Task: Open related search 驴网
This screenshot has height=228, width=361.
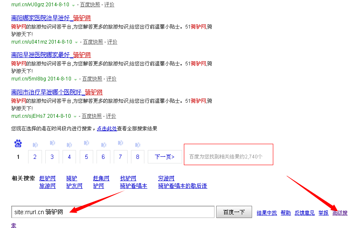Action: click(x=99, y=186)
